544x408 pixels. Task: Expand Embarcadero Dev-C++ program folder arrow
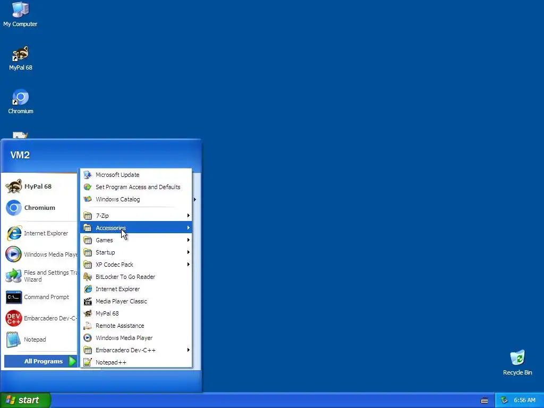click(x=189, y=350)
